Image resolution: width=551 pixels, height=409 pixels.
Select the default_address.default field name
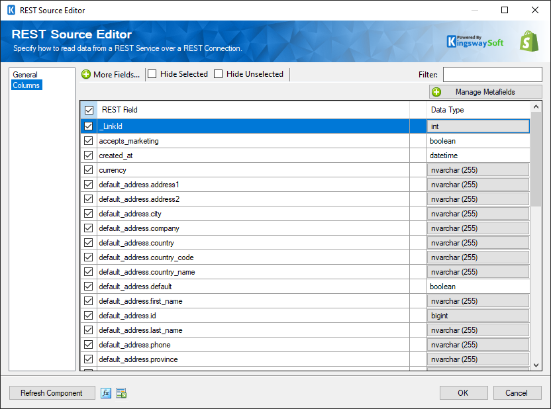[x=135, y=287]
